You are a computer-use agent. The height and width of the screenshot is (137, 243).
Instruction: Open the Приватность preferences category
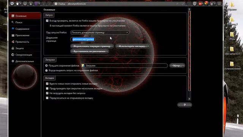[25, 42]
